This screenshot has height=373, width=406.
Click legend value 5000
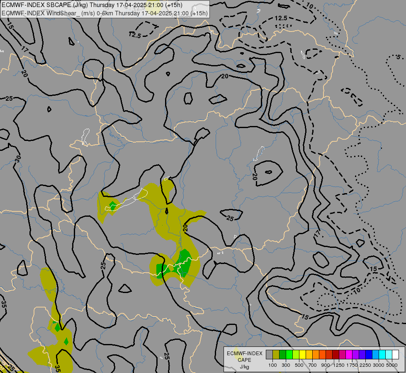click(392, 365)
